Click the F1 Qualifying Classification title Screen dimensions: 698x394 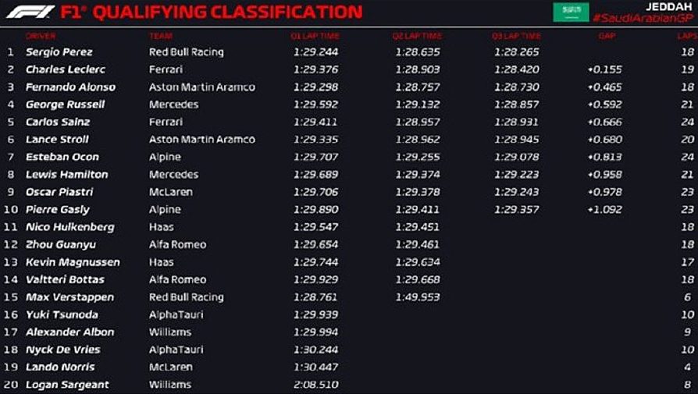(211, 12)
